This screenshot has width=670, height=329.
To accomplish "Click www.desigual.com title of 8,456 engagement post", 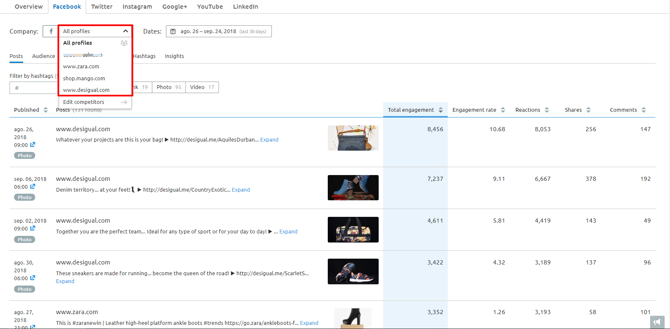I will coord(83,129).
